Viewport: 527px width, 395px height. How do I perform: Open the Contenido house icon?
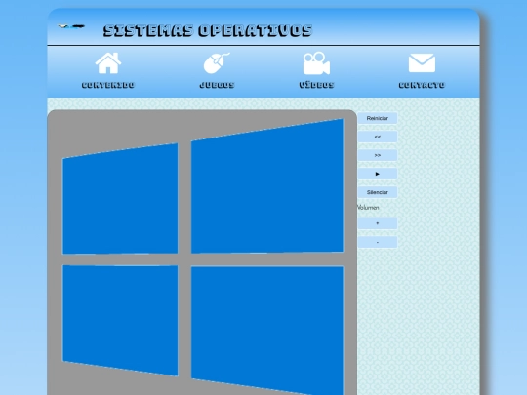click(108, 62)
